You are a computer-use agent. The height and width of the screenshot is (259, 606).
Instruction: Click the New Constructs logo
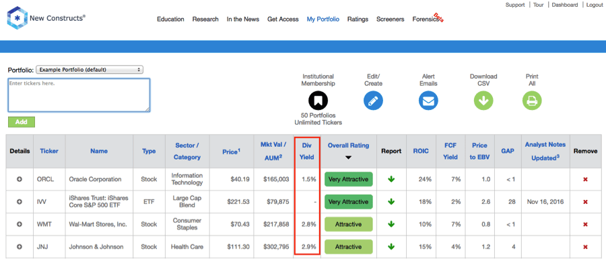click(46, 17)
